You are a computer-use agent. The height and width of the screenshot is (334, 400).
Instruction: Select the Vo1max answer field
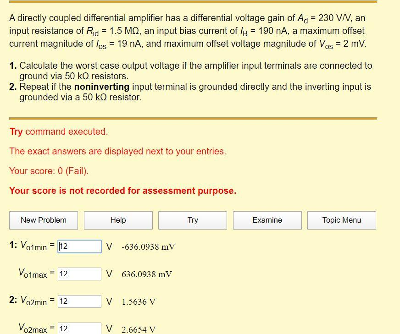pos(80,274)
